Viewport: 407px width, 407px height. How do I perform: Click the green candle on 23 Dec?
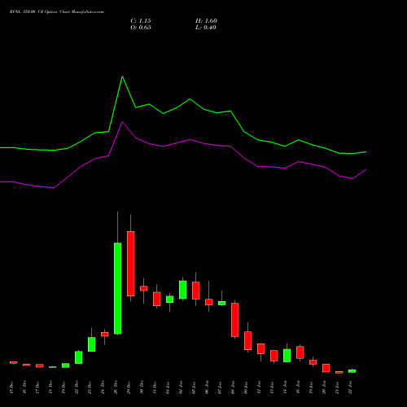[x=92, y=344]
